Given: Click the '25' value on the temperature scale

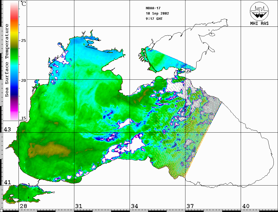Looking at the screenshot, I should pos(23,40).
